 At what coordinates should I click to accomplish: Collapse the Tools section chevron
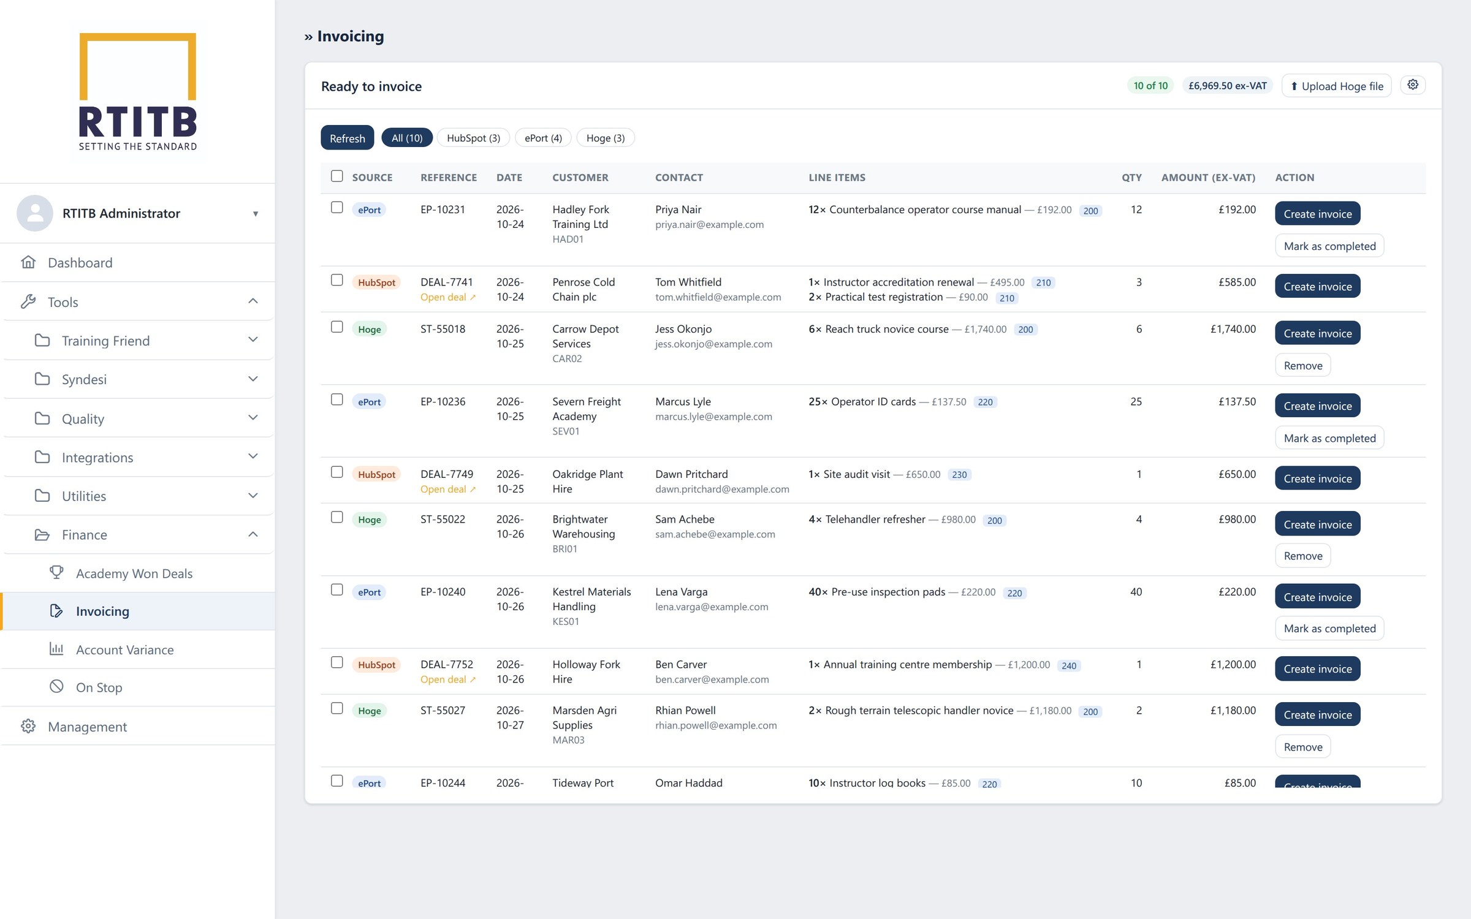click(x=253, y=301)
